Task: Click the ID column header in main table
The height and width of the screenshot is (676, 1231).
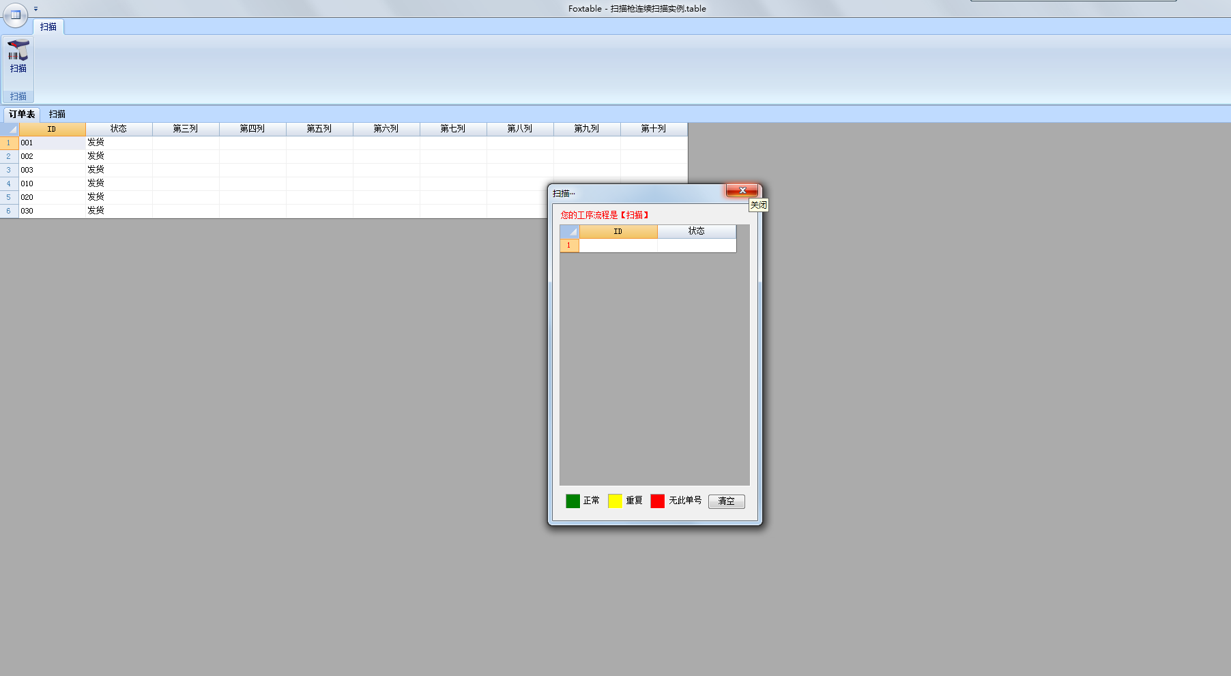Action: coord(52,129)
